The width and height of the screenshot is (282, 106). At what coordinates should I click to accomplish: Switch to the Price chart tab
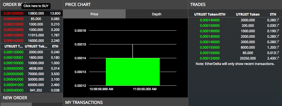[x=94, y=14]
